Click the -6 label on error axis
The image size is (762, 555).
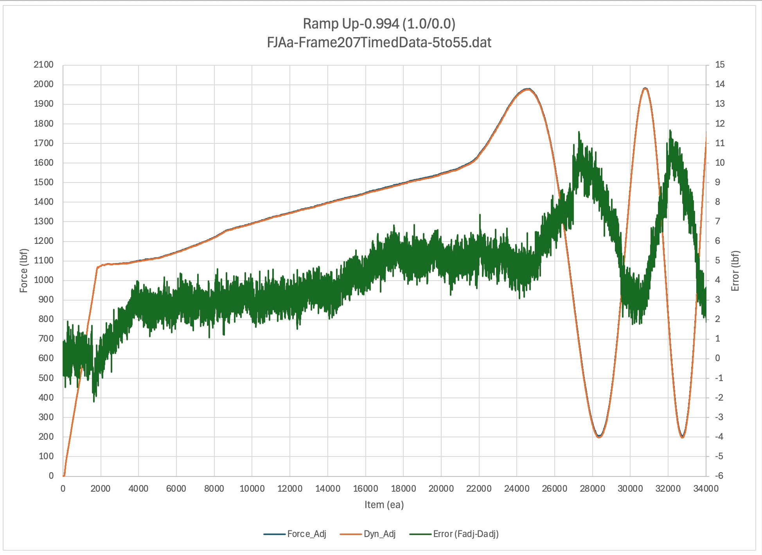tap(719, 476)
